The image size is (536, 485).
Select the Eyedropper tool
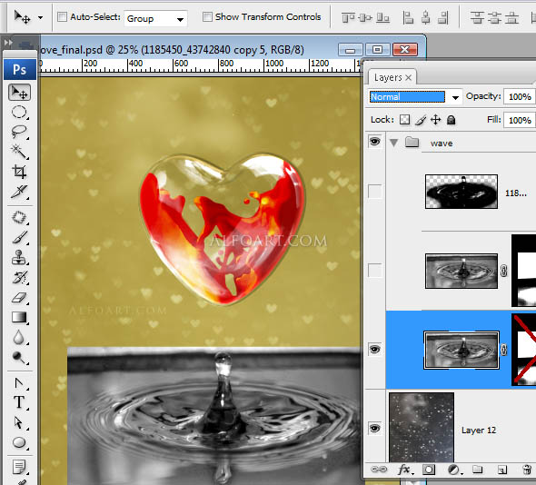coord(19,192)
